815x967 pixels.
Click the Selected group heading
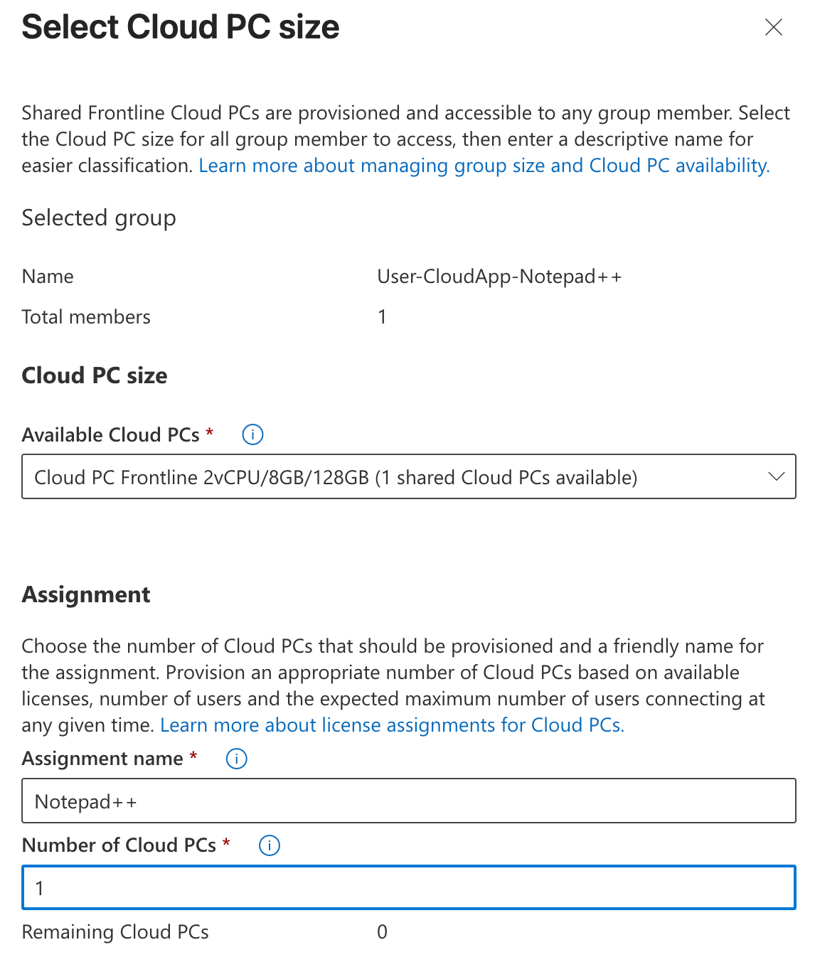coord(99,218)
